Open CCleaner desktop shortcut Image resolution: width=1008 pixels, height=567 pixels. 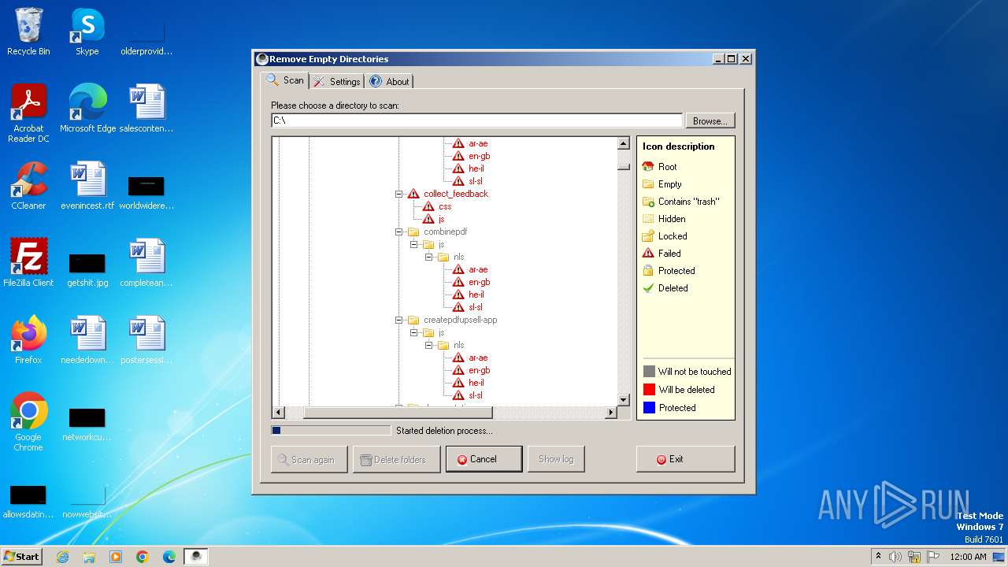coord(28,185)
